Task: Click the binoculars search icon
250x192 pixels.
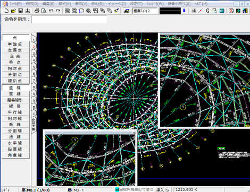Action: pyautogui.click(x=127, y=11)
